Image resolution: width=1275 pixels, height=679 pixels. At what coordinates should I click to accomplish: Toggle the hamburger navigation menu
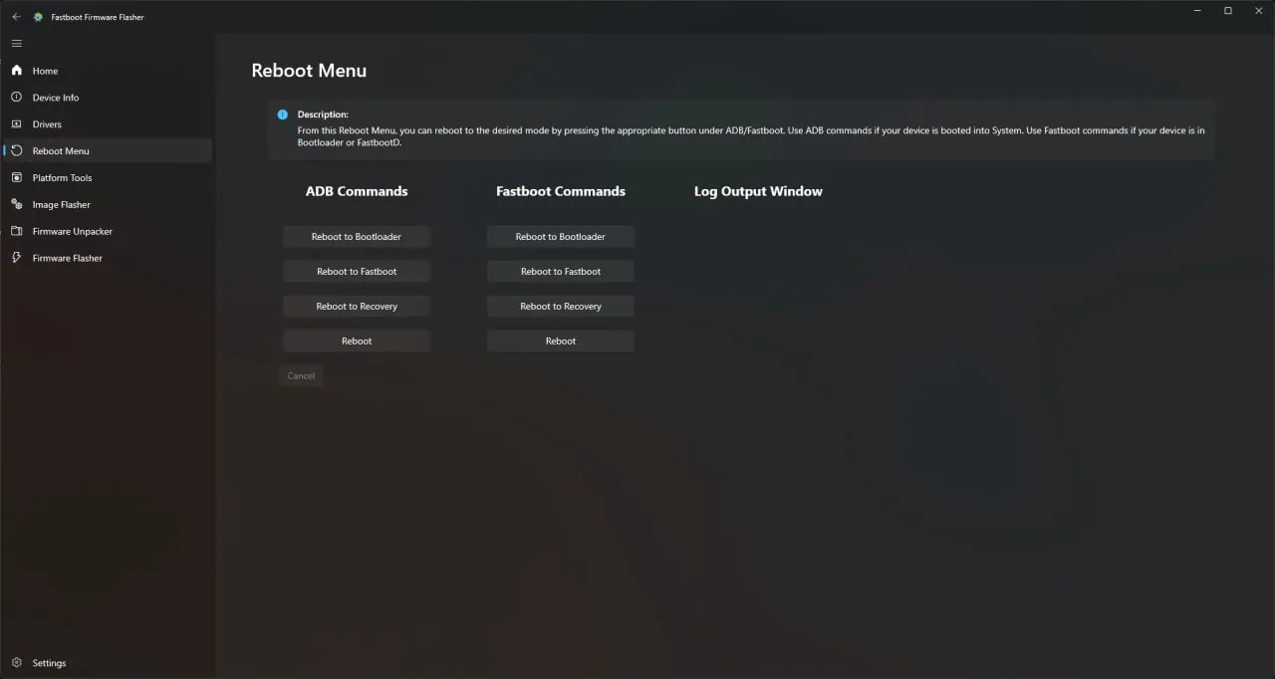(x=16, y=44)
